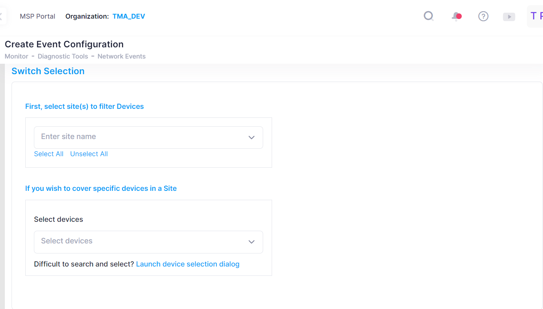The image size is (543, 309).
Task: Click into the Enter site name field
Action: coord(138,137)
